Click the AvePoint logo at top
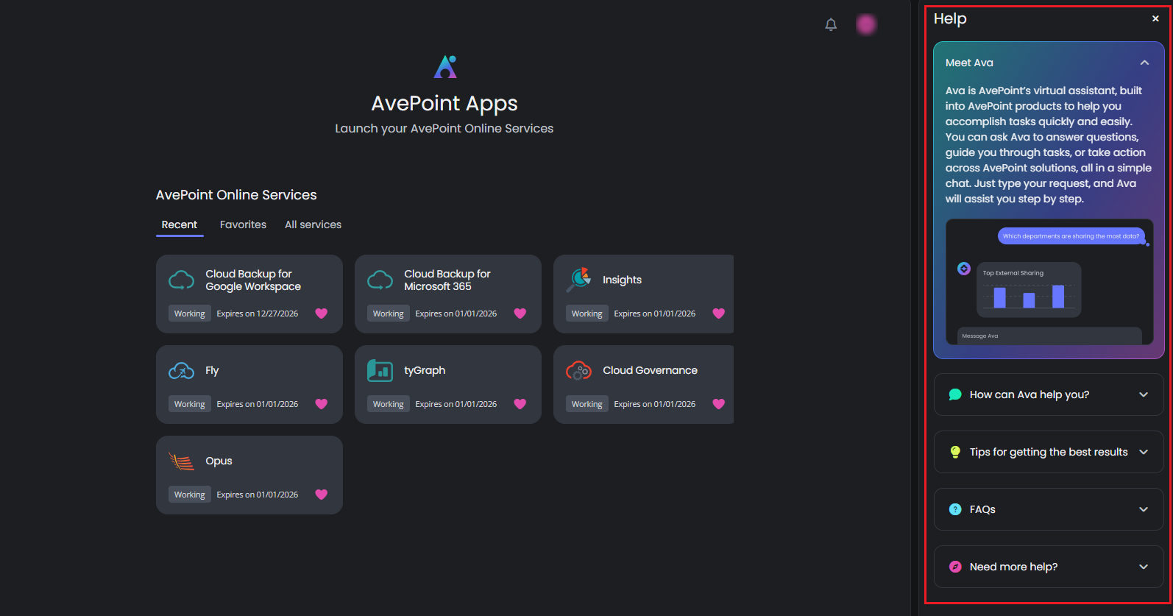This screenshot has width=1173, height=616. 444,67
